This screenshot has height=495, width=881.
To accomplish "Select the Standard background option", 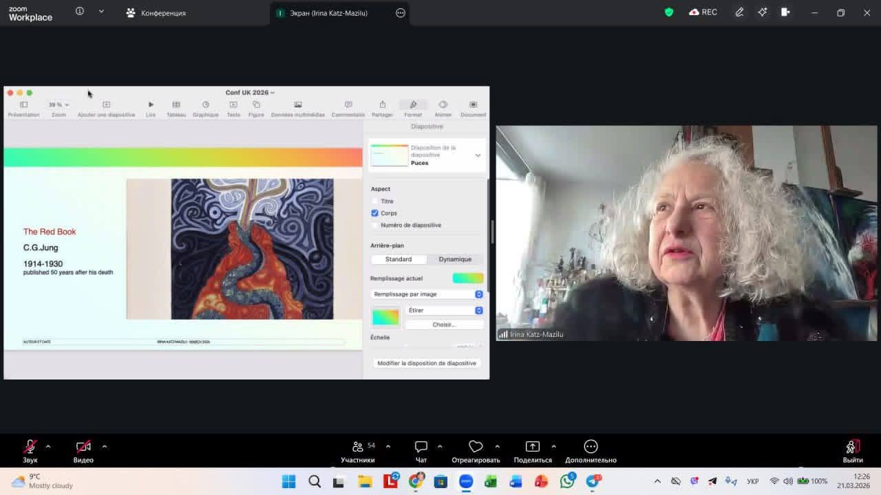I will coord(399,259).
